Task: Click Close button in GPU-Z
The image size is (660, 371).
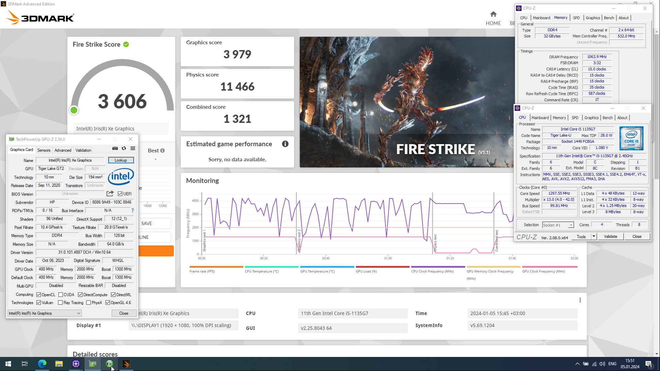Action: point(124,313)
